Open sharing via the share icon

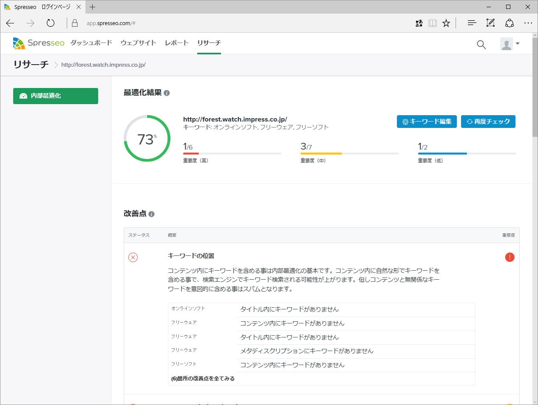(510, 23)
